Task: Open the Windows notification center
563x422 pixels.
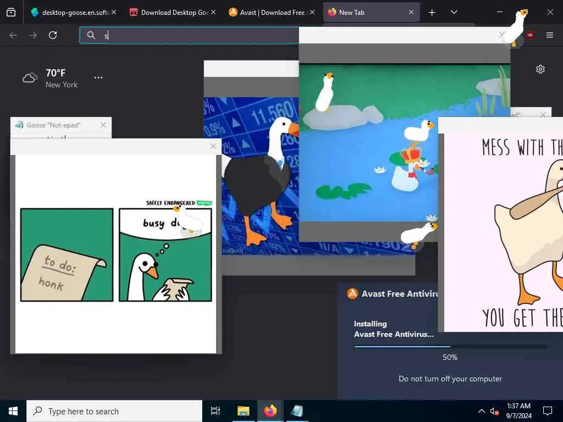Action: (x=548, y=411)
